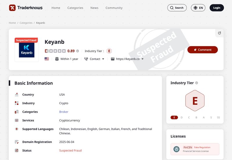Viewport: 232px width, 160px height.
Task: Open the Categories menu item
Action: 75,8
